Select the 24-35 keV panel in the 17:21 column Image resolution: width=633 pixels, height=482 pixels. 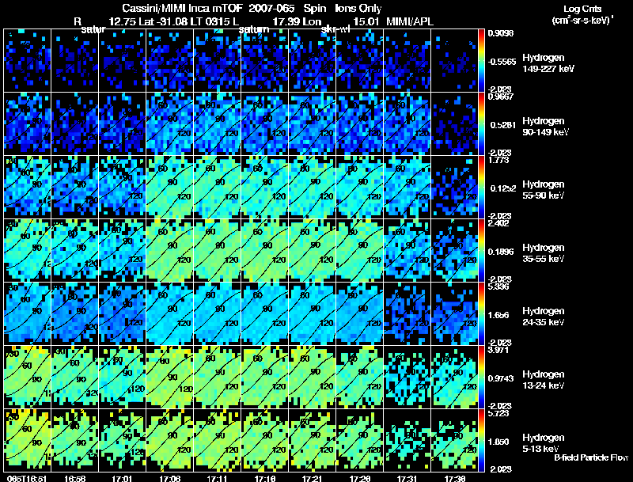(x=313, y=314)
